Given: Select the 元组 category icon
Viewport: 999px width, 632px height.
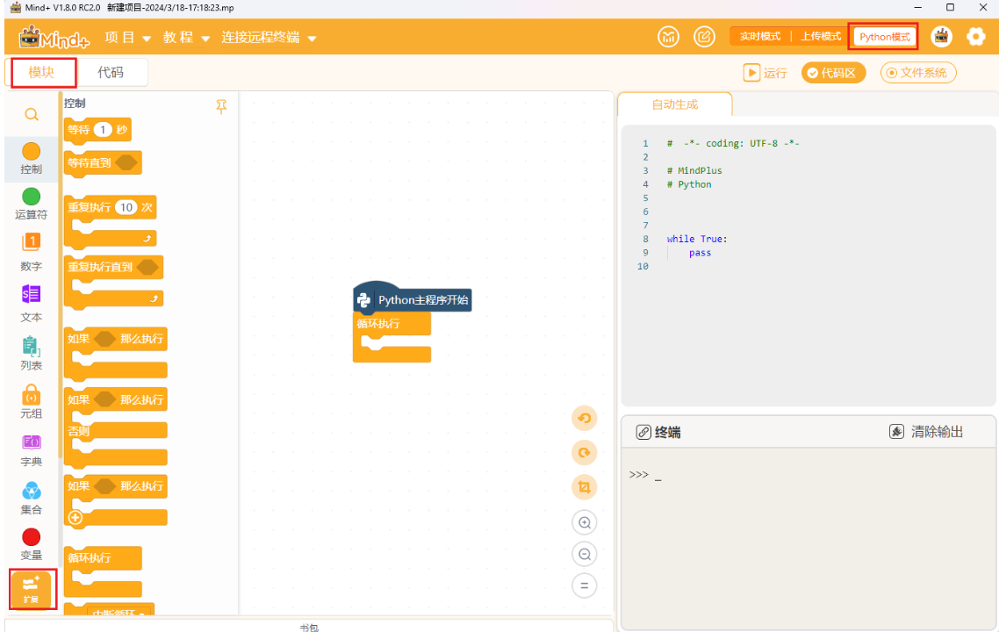Looking at the screenshot, I should (x=32, y=395).
